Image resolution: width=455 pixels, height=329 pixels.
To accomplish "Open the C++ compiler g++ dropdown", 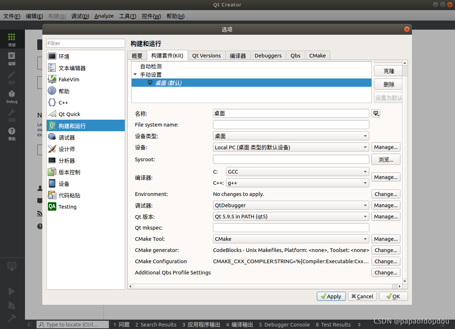I will pos(298,183).
